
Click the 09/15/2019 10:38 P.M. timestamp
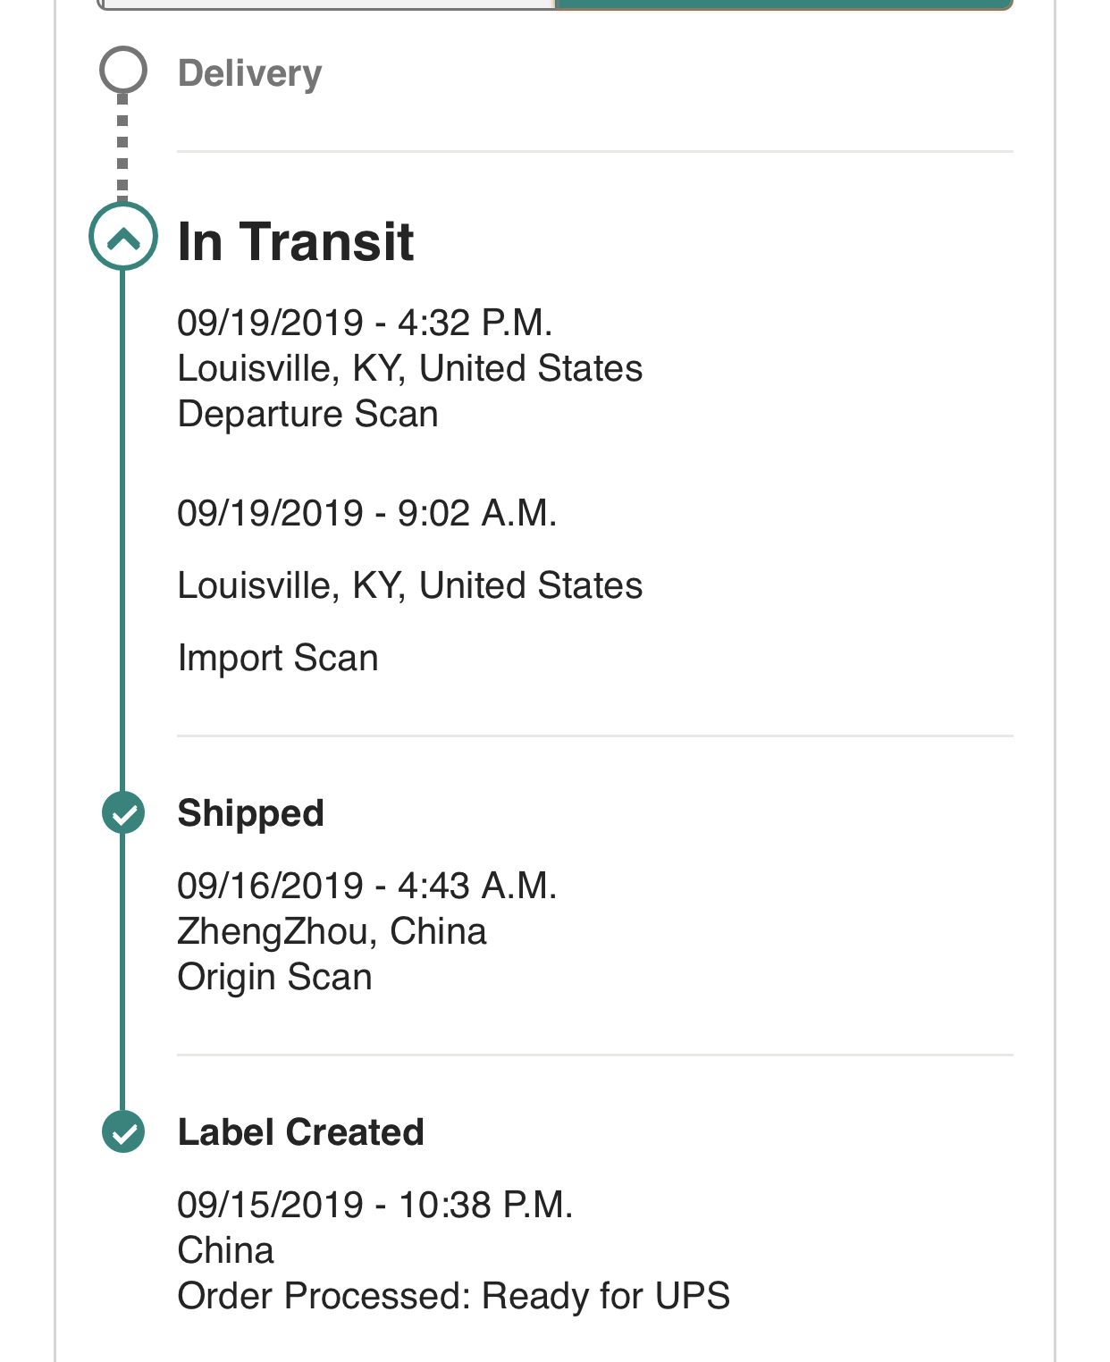375,1205
